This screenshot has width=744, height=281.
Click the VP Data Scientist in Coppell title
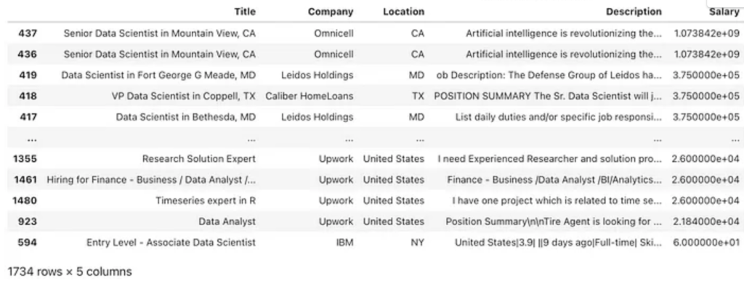click(184, 96)
